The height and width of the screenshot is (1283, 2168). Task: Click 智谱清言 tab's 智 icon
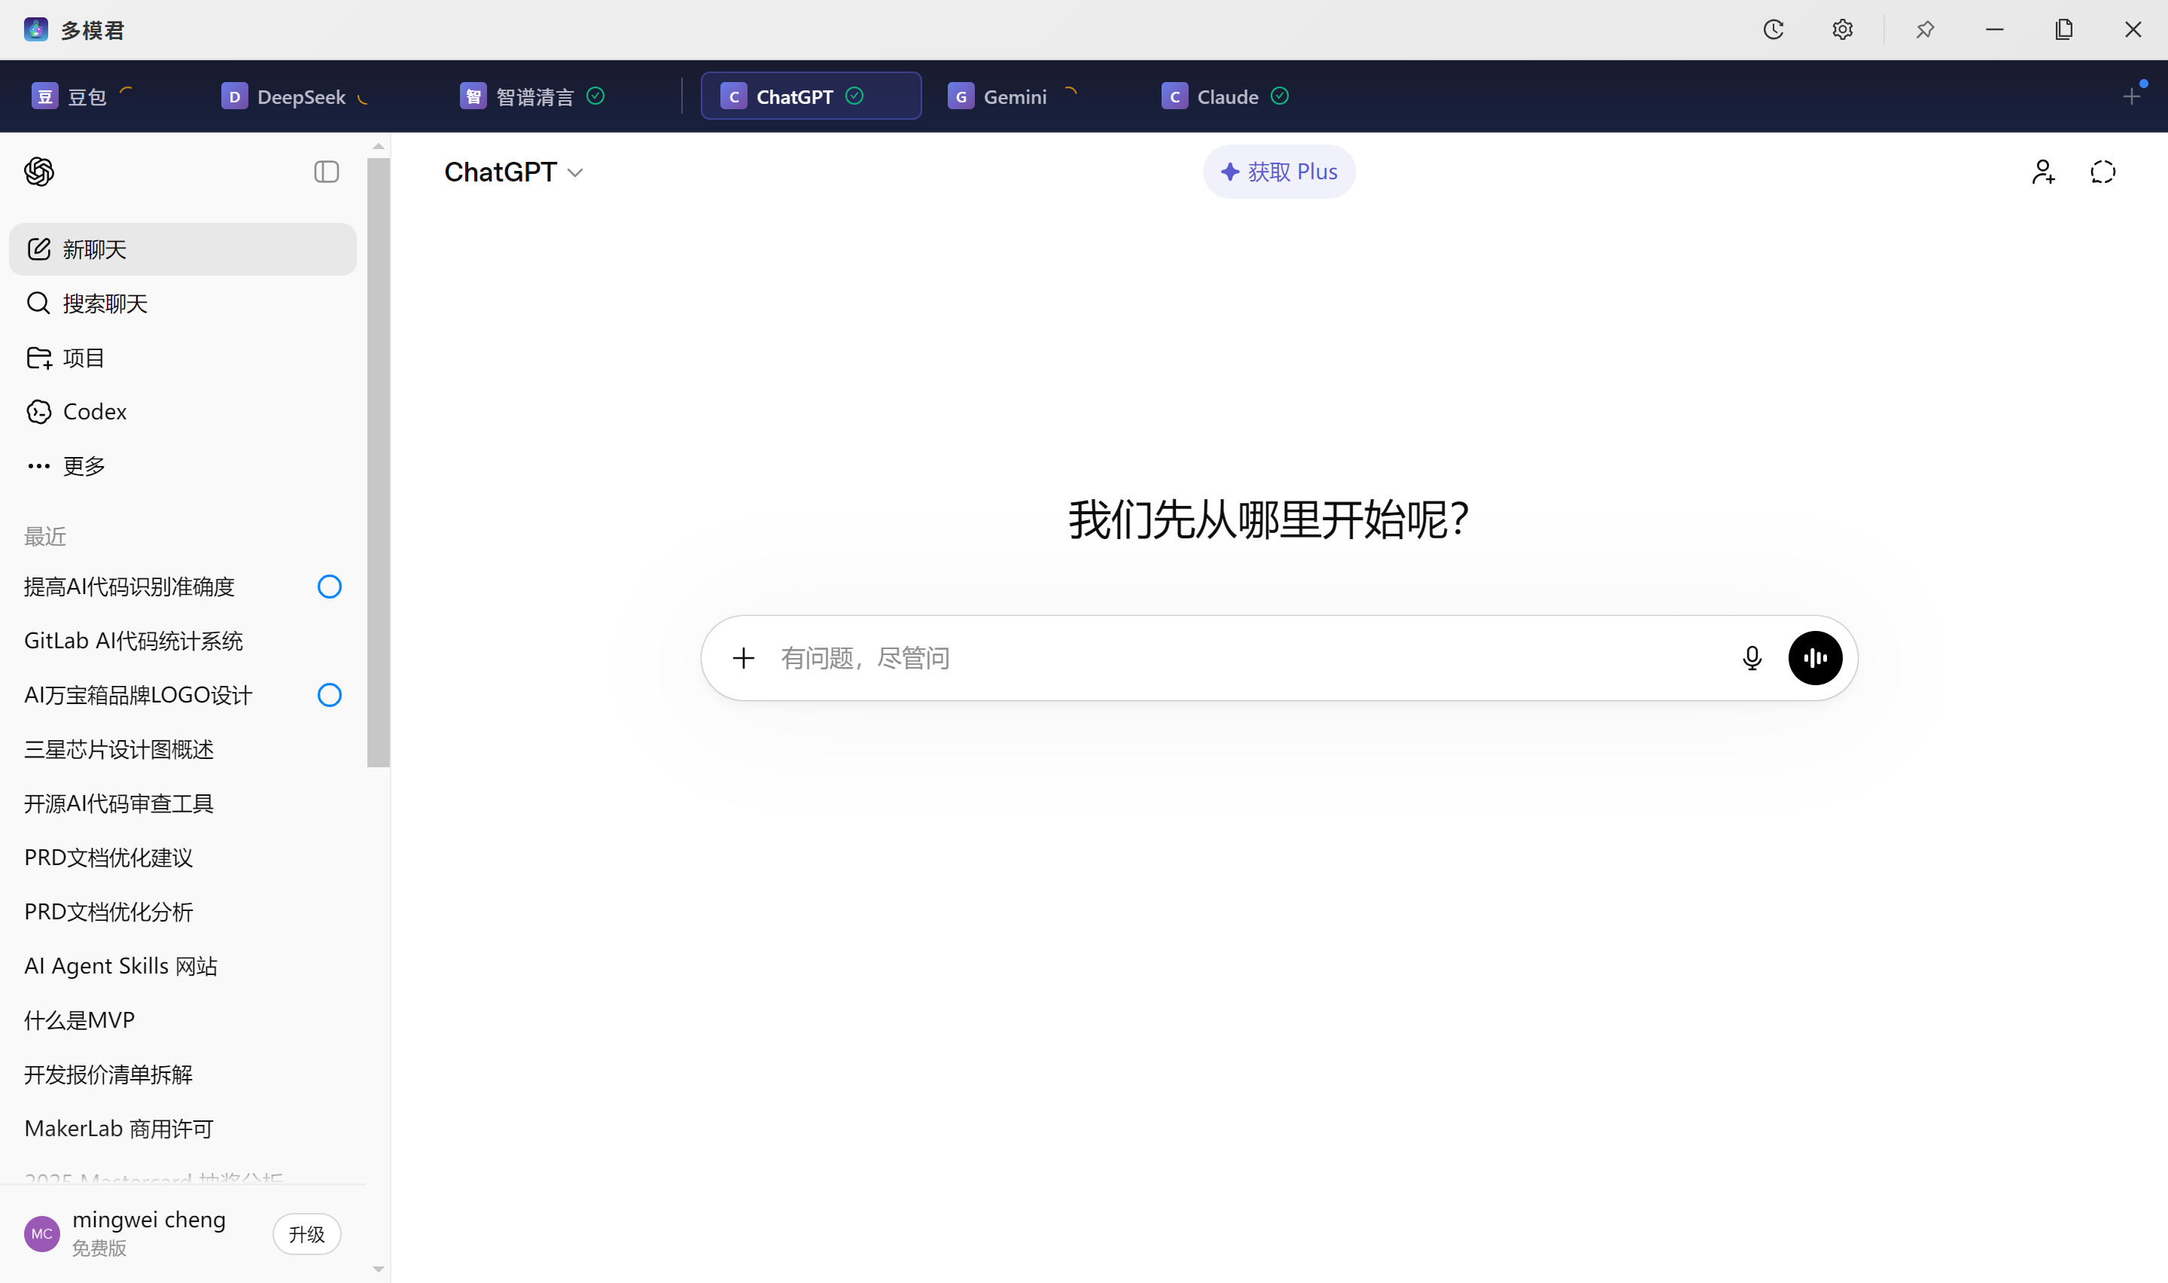tap(473, 96)
